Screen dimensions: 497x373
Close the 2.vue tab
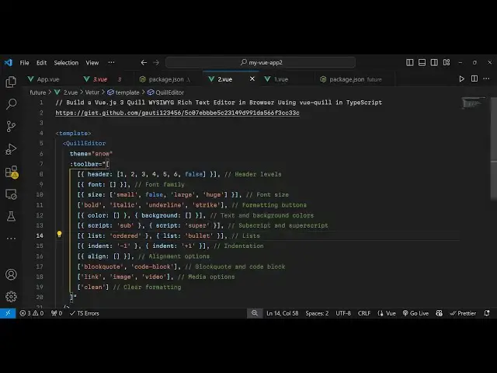click(x=252, y=78)
